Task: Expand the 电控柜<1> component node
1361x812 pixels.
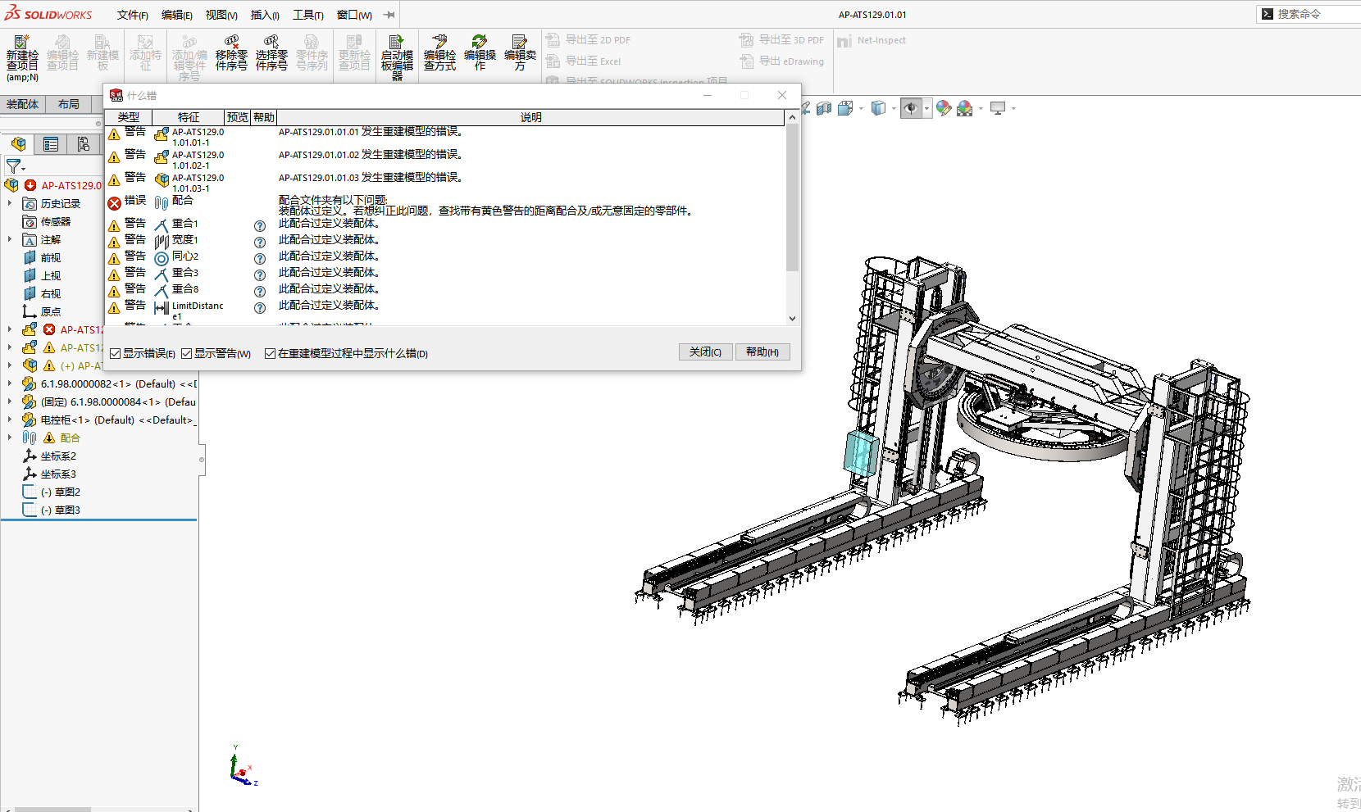Action: tap(10, 420)
